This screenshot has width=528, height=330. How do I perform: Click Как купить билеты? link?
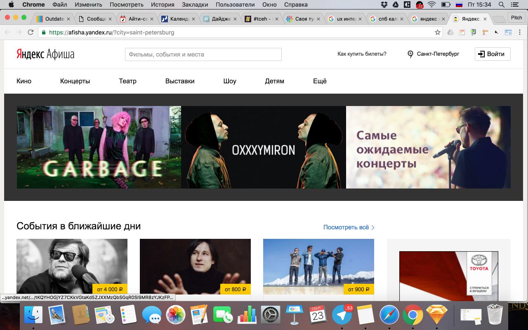362,54
